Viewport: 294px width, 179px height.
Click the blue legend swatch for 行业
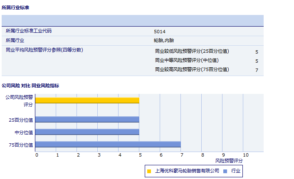tap(225, 171)
